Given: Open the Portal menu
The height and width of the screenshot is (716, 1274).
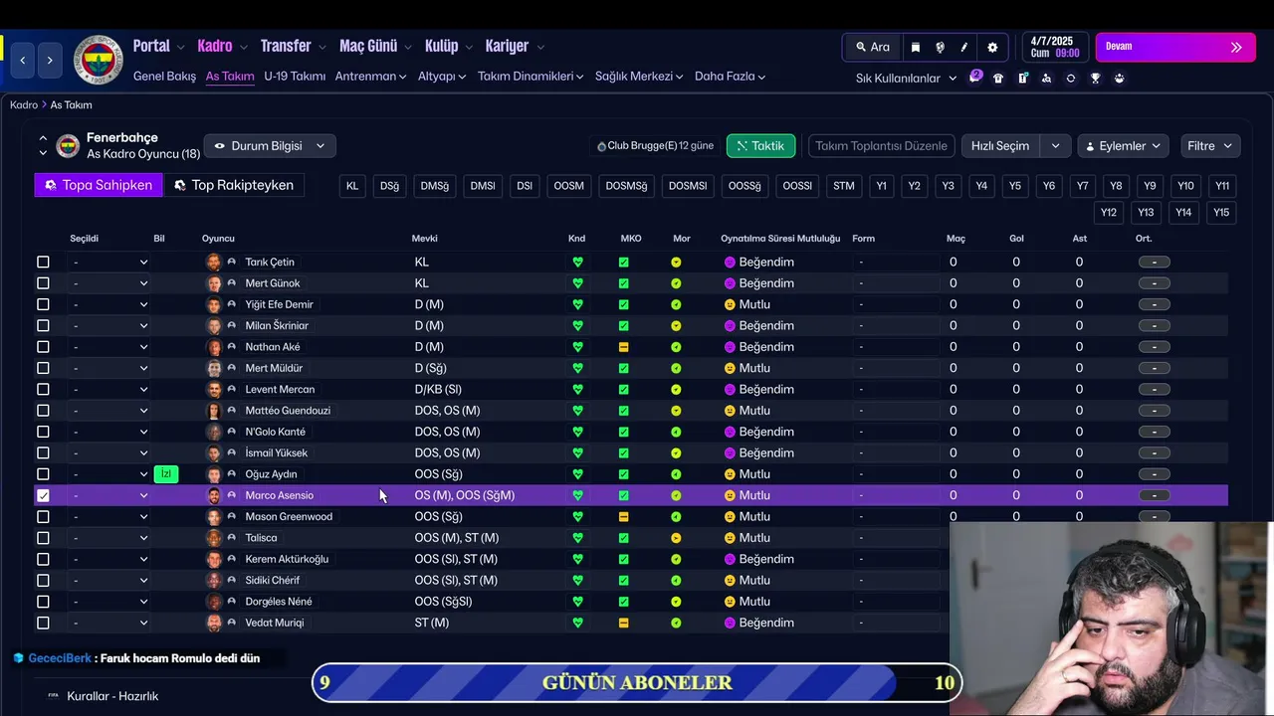Looking at the screenshot, I should [159, 46].
